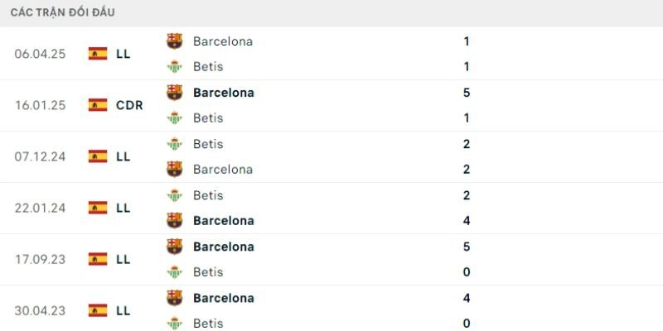
Task: Click Barcelona crest in 06.04.25 match
Action: (174, 41)
